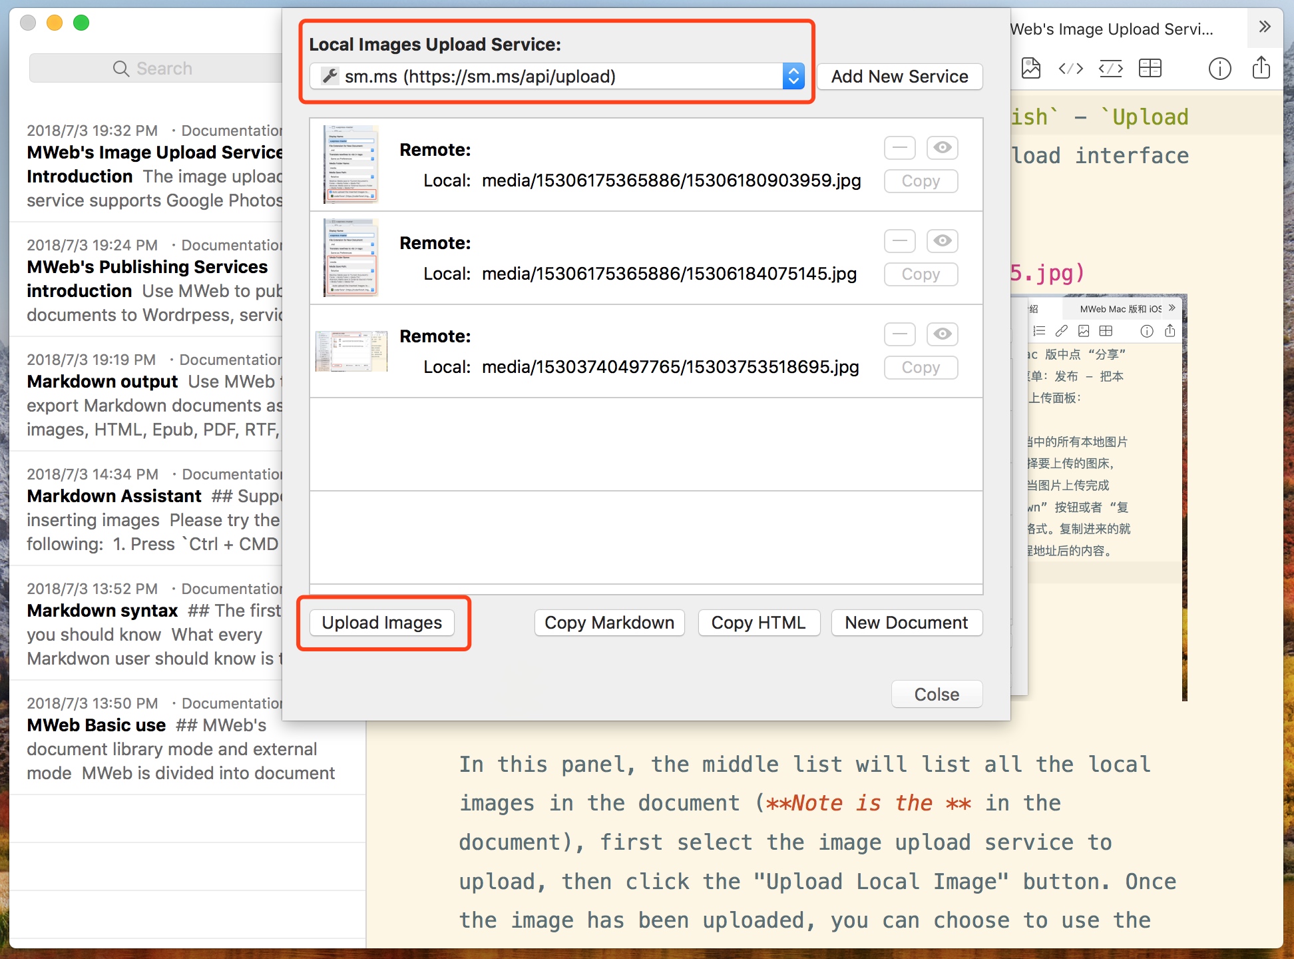
Task: Open the document info icon
Action: pyautogui.click(x=1219, y=68)
